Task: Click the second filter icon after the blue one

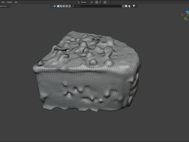Action: 61,6
